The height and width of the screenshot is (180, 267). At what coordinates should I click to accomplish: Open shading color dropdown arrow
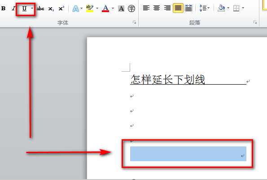[228, 8]
